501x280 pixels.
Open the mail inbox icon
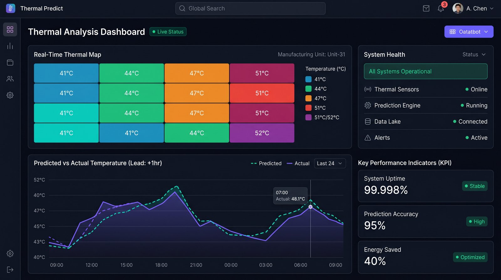(426, 8)
